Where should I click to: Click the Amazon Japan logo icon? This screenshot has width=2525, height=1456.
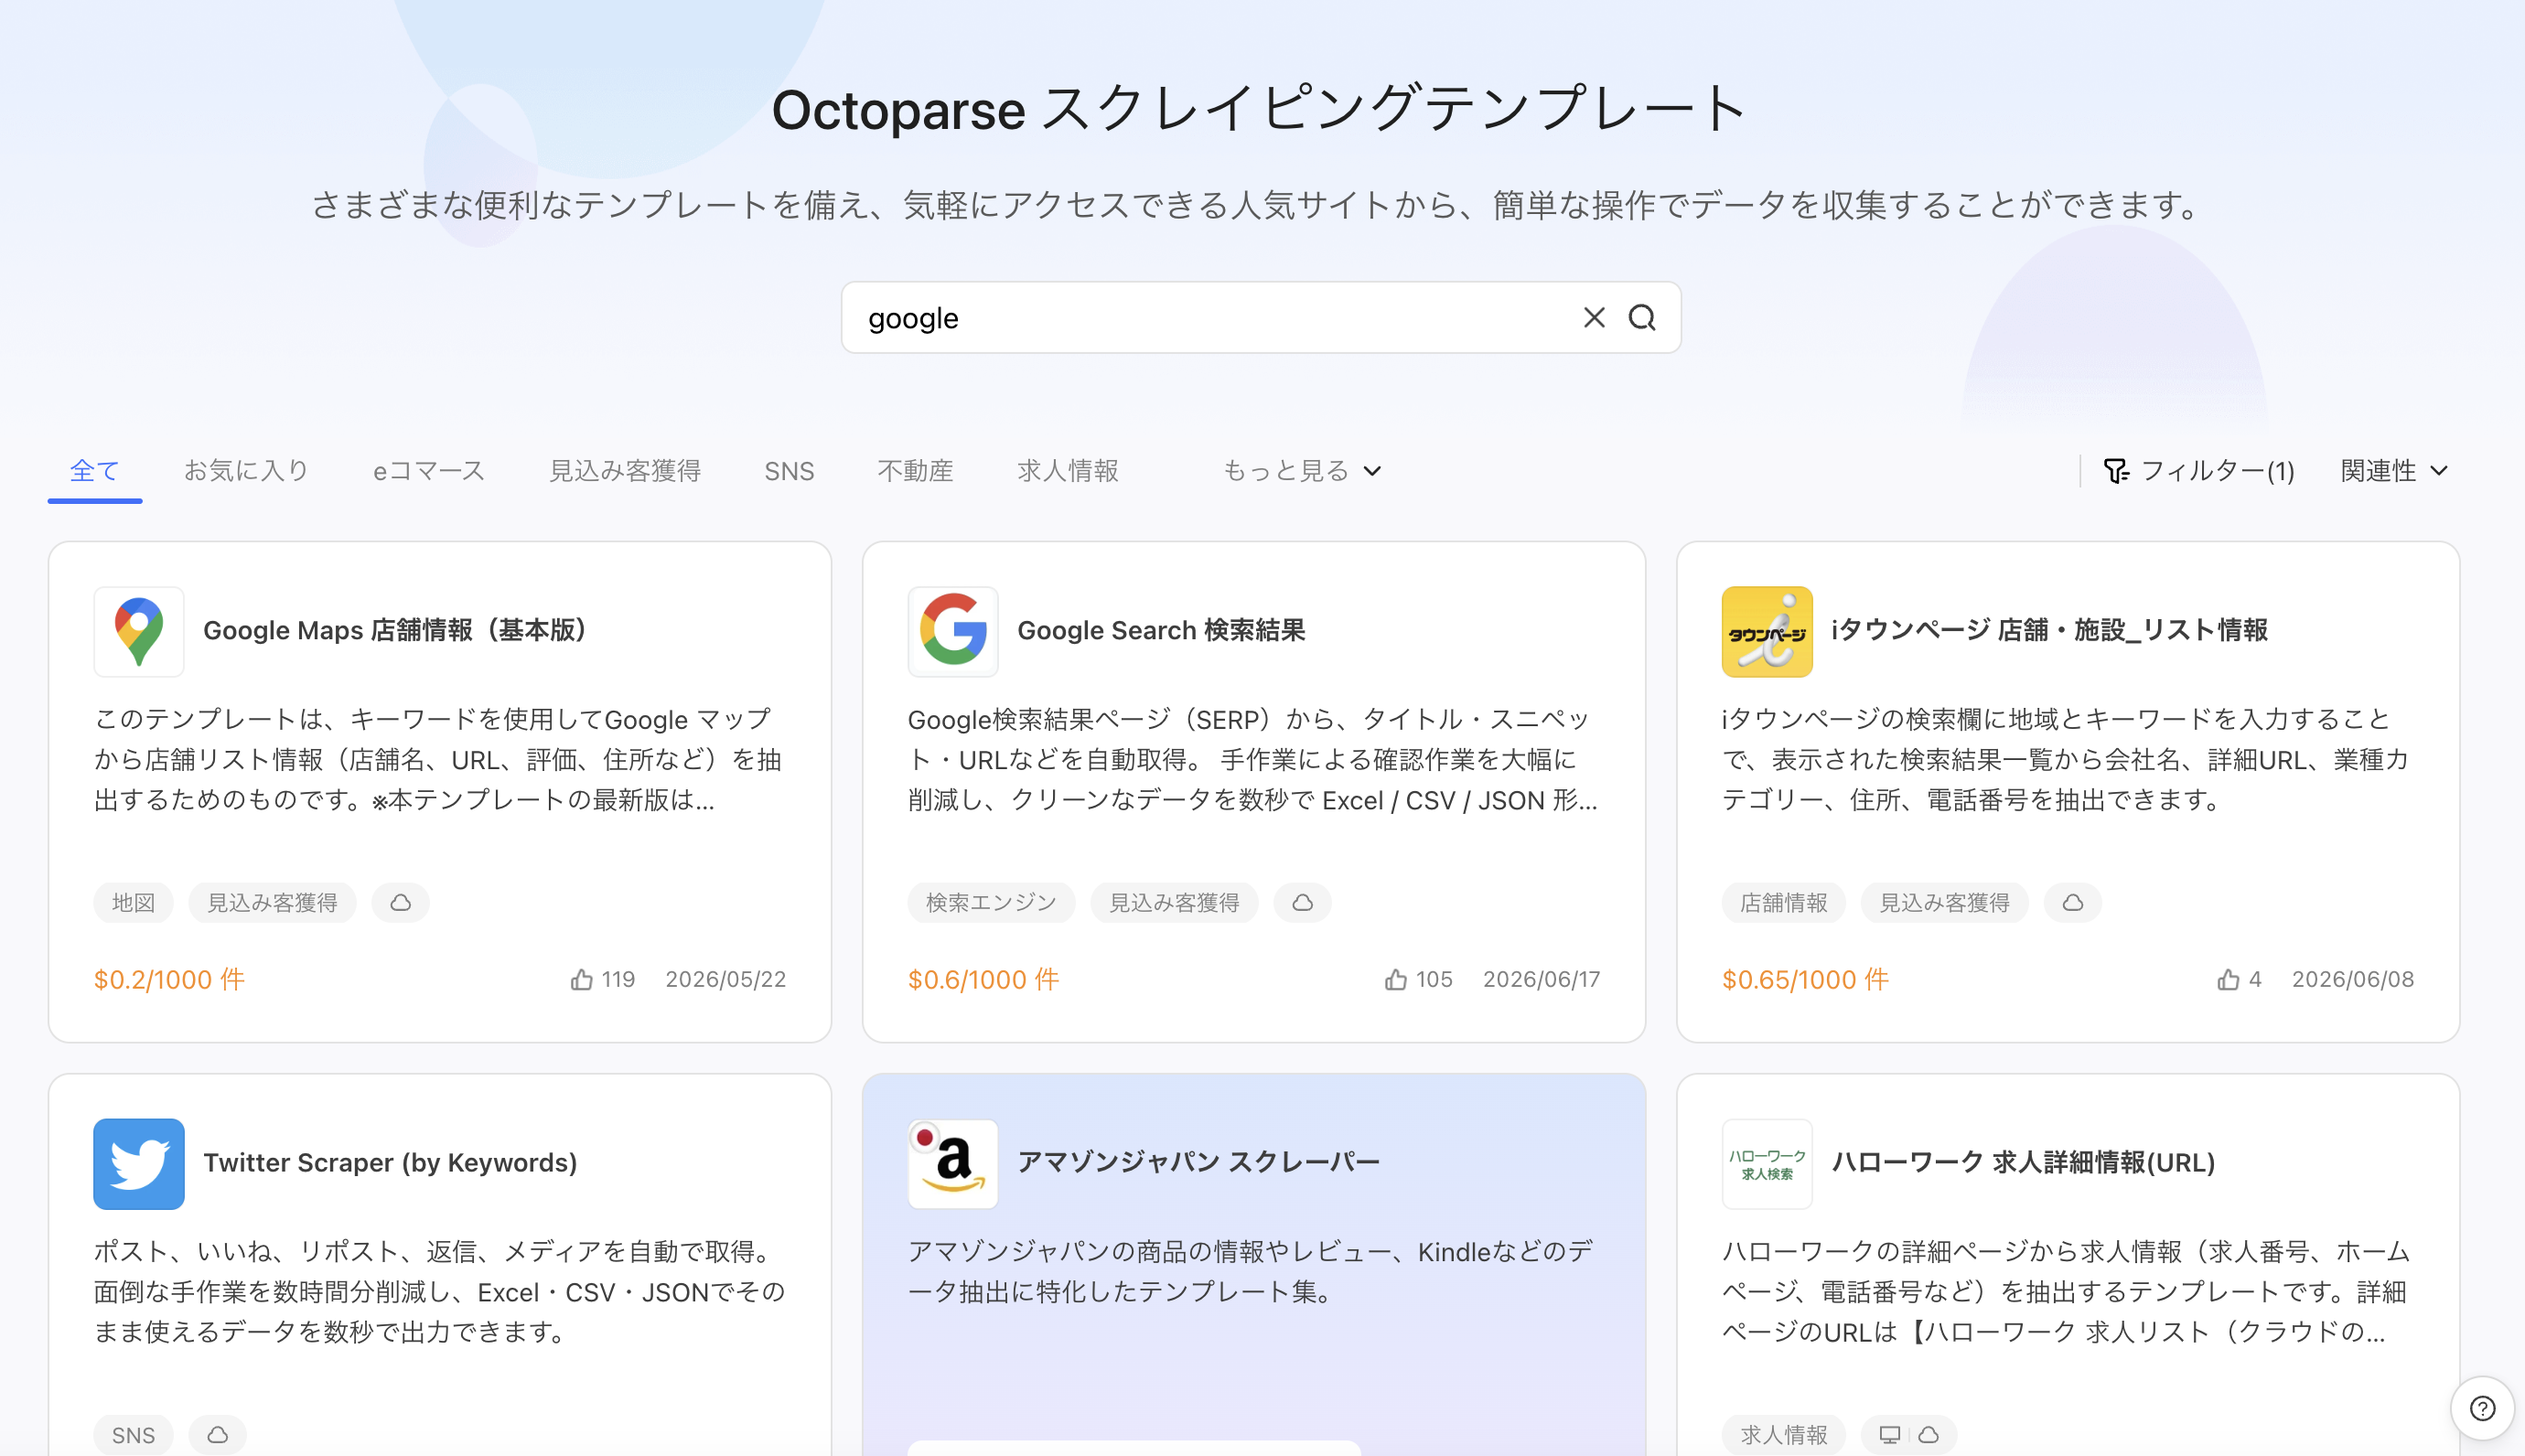click(953, 1163)
